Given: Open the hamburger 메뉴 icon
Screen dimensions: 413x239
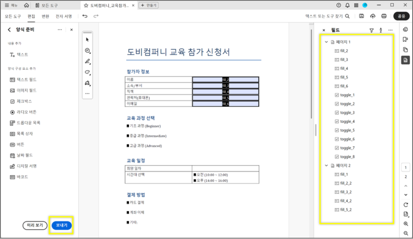Looking at the screenshot, I should [x=7, y=5].
